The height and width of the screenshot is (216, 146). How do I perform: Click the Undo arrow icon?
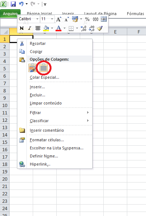point(21,4)
